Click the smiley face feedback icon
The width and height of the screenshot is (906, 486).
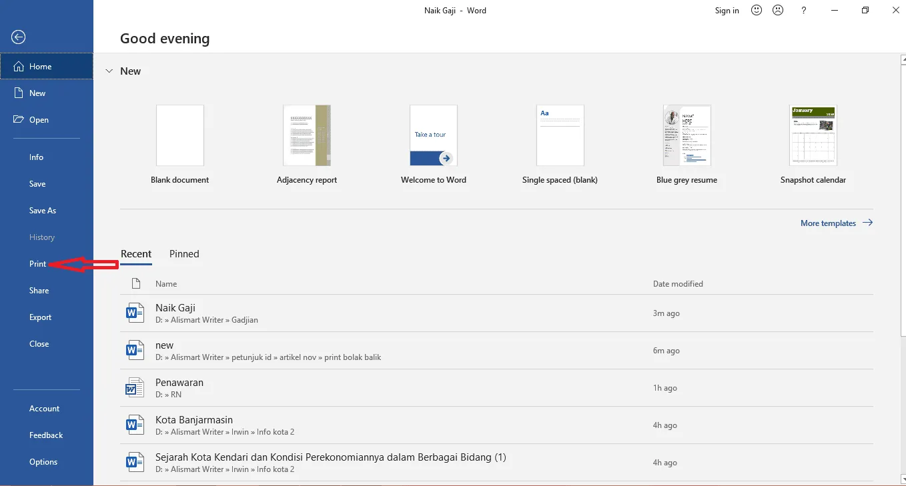click(757, 10)
